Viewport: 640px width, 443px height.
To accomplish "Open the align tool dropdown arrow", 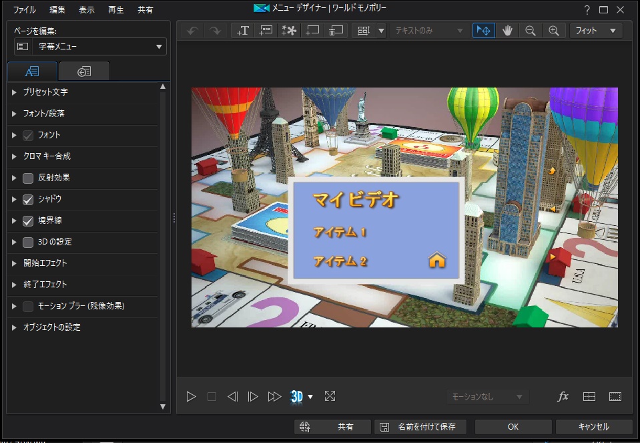I will pos(381,31).
